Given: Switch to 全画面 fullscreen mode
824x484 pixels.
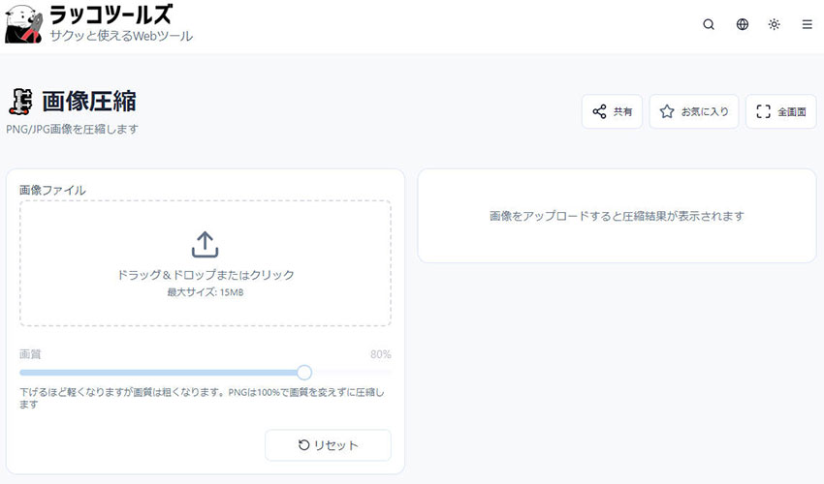Looking at the screenshot, I should coord(781,111).
